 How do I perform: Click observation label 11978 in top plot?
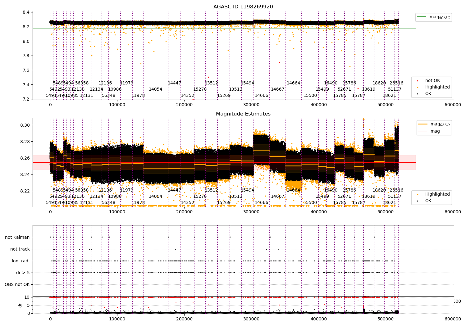coord(138,96)
